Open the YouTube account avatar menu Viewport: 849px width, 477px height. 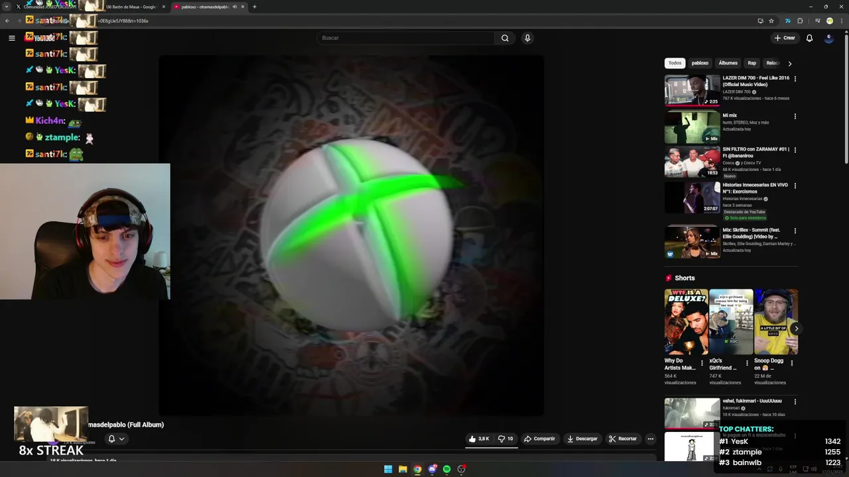pos(828,38)
